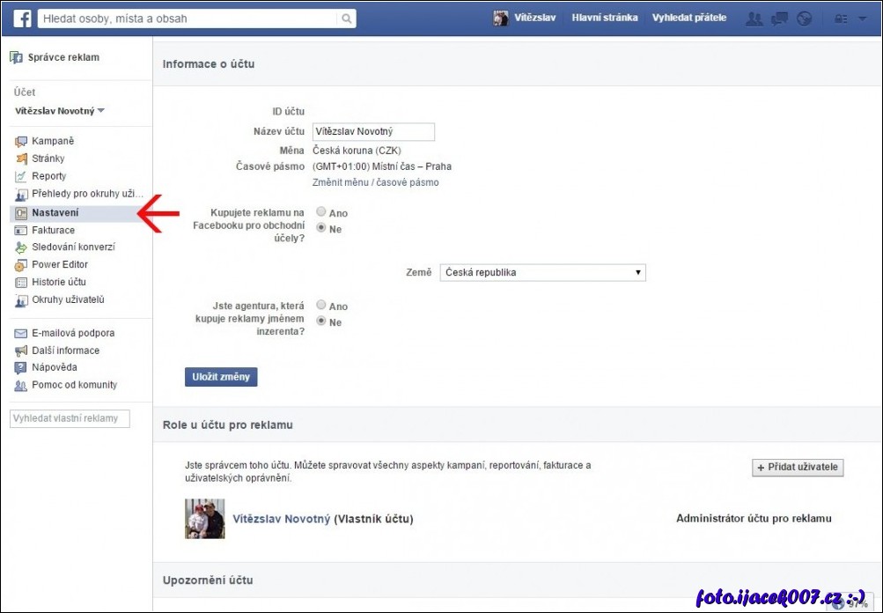Select Ano for agency question
Screen dimensions: 883x613
(321, 306)
